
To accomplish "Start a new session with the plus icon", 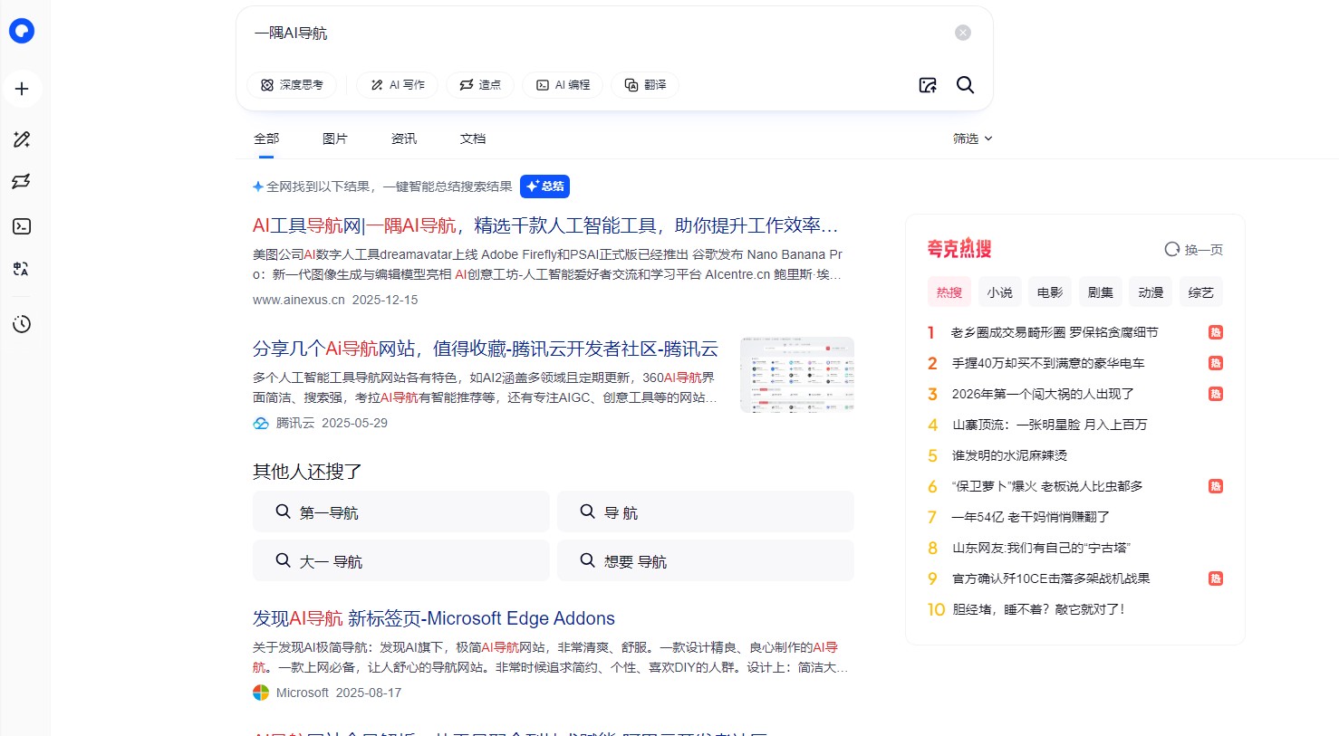I will pyautogui.click(x=22, y=89).
